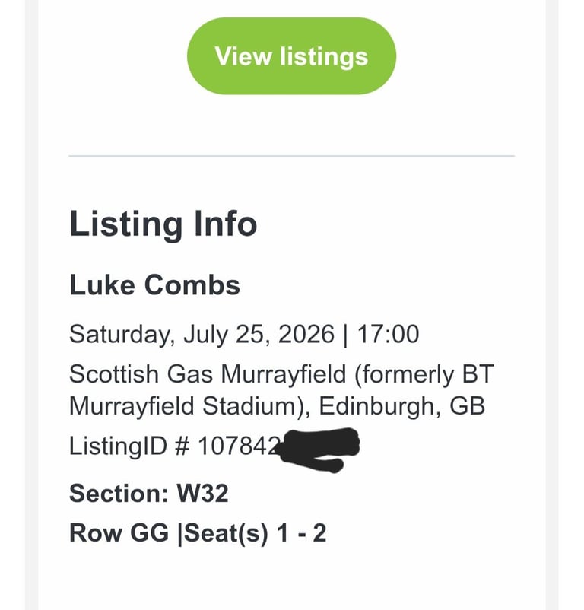This screenshot has height=610, width=584.
Task: Click the Listing Info heading
Action: coord(164,224)
